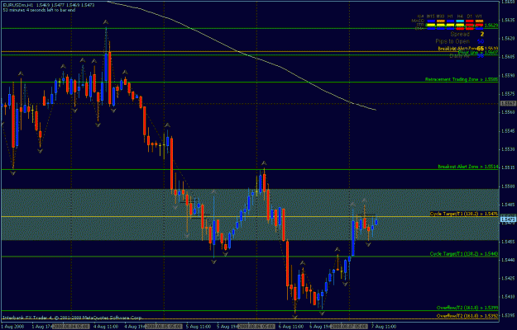Click the '6 Aug 11:00' time axis label
The height and width of the screenshot is (330, 517).
(291, 327)
